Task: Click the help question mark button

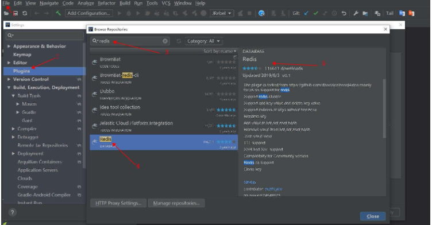Action: [x=13, y=212]
